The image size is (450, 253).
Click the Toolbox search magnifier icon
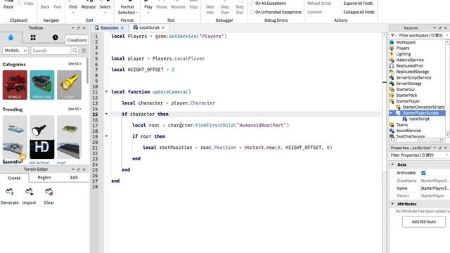pyautogui.click(x=75, y=51)
